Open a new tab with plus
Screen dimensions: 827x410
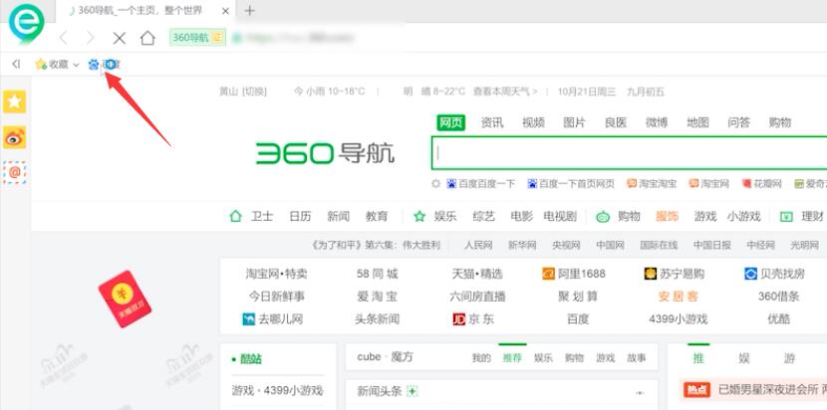249,11
